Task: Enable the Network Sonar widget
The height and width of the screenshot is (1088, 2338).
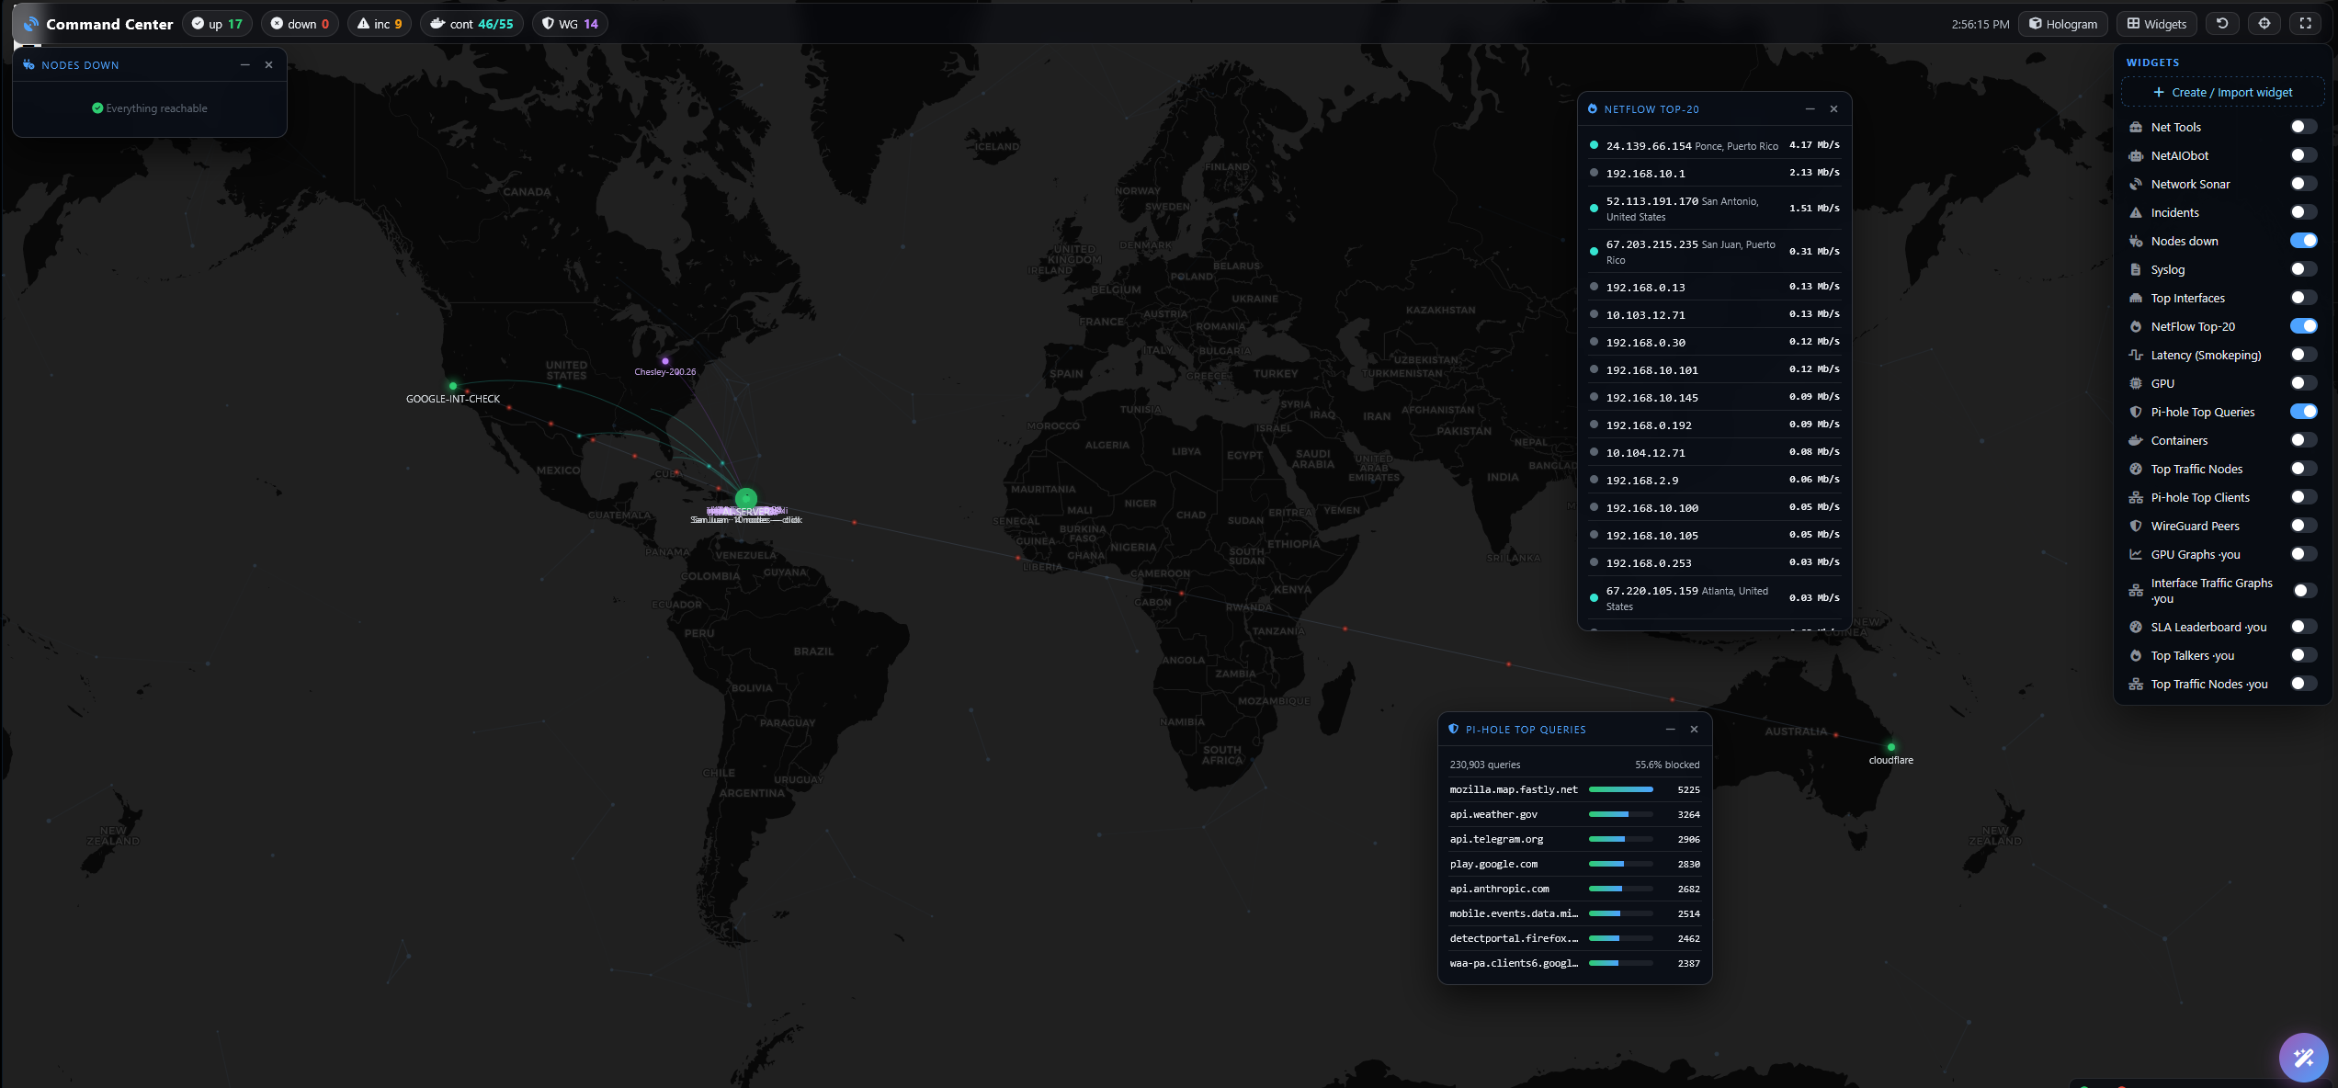Action: pyautogui.click(x=2303, y=184)
